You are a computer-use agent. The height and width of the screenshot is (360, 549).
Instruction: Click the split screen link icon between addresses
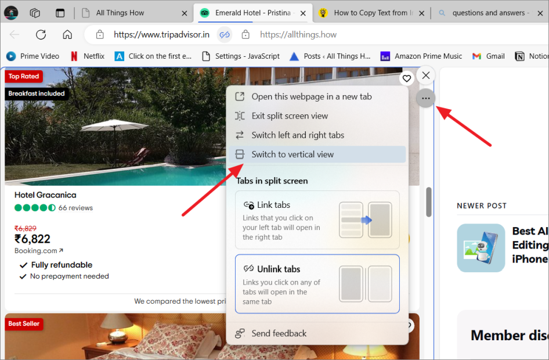pos(225,35)
